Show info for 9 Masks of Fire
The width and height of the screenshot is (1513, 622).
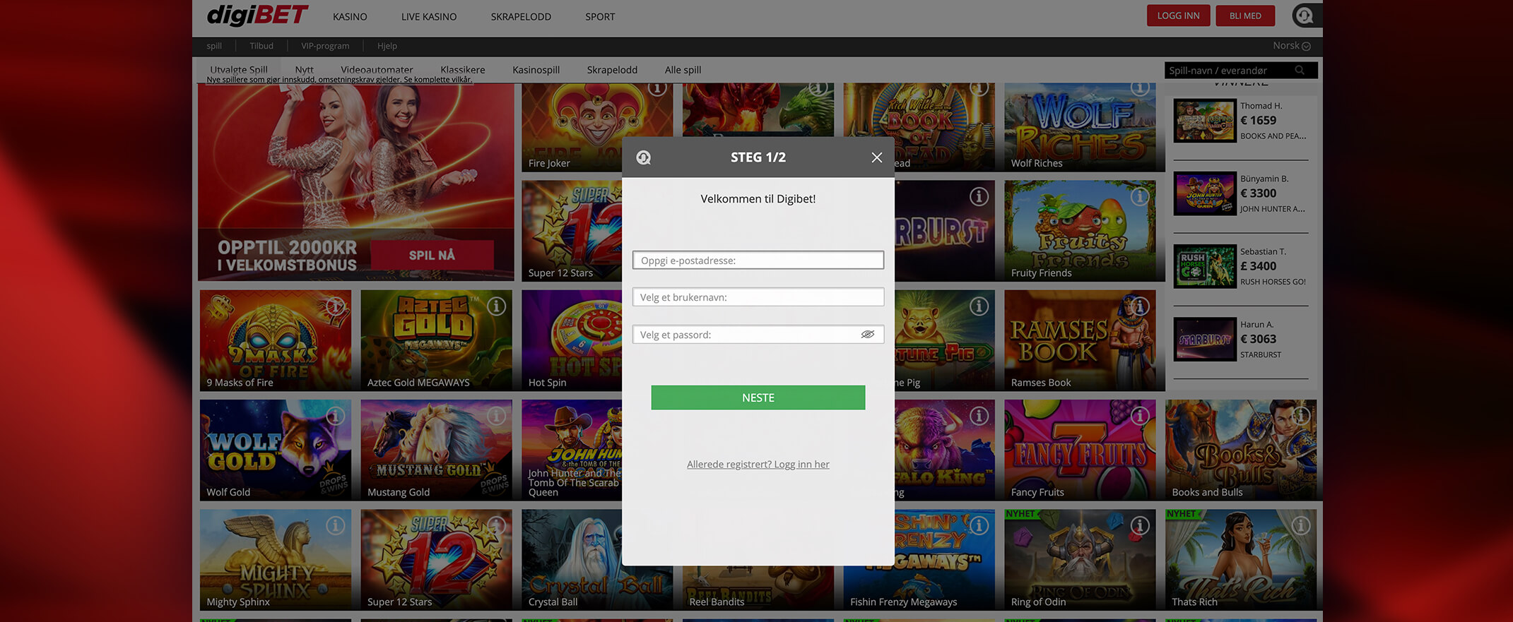click(336, 306)
